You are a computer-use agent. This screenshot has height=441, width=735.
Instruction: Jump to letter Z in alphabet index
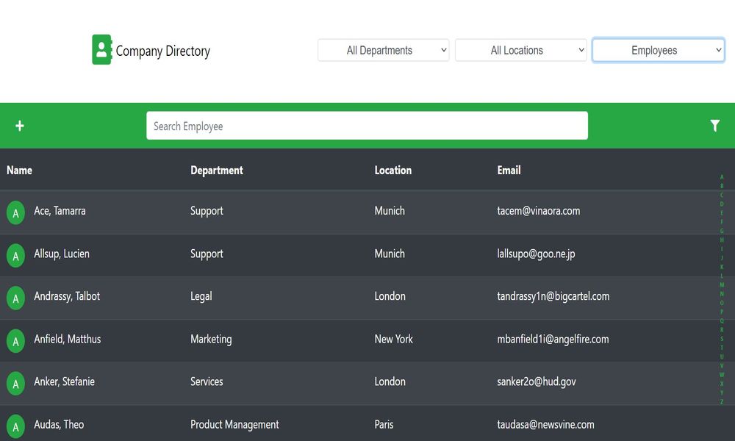pyautogui.click(x=722, y=401)
